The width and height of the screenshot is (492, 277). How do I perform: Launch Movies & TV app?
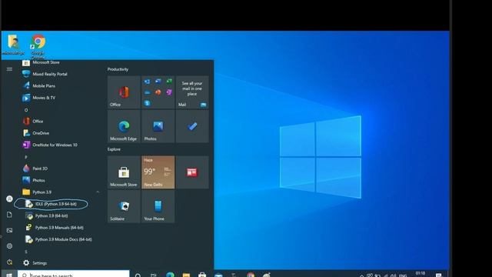39,98
